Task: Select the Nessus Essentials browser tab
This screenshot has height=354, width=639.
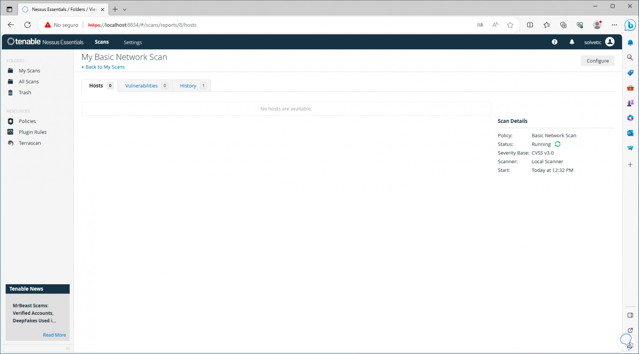Action: [63, 9]
